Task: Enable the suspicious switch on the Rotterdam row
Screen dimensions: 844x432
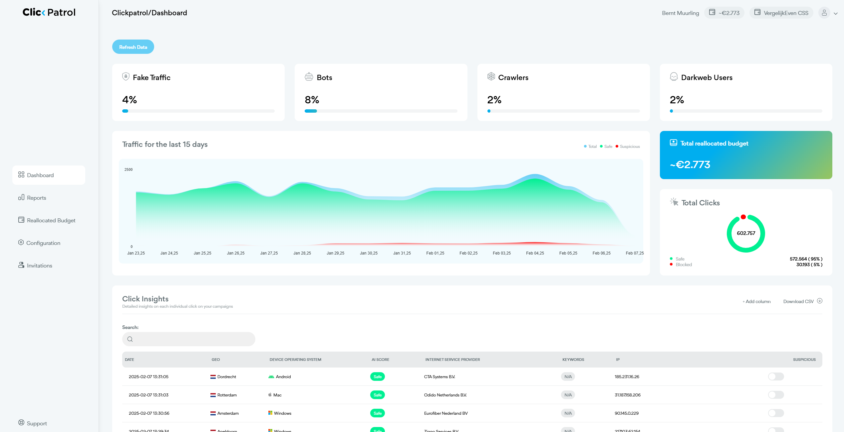Action: 776,395
